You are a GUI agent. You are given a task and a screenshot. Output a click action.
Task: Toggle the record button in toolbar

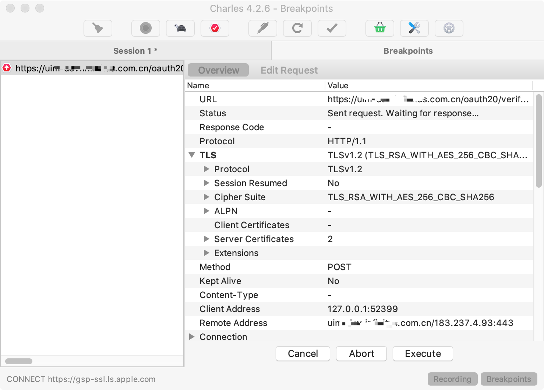[146, 28]
